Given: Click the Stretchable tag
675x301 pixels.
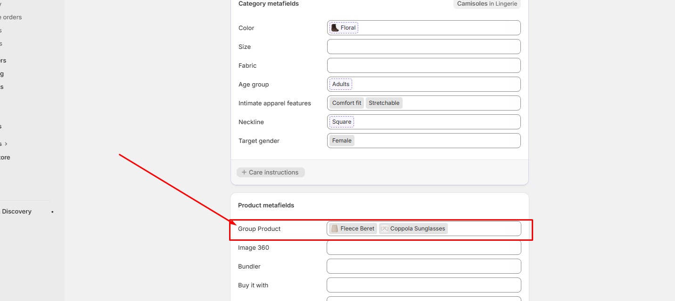Looking at the screenshot, I should 384,103.
